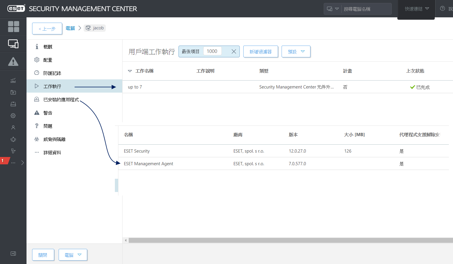Image resolution: width=453 pixels, height=264 pixels.
Task: Open the Dashboard grid icon in sidebar
Action: pos(13,26)
